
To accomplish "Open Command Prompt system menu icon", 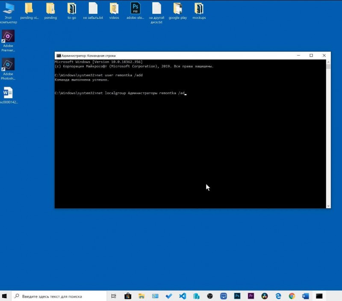I will [59, 56].
